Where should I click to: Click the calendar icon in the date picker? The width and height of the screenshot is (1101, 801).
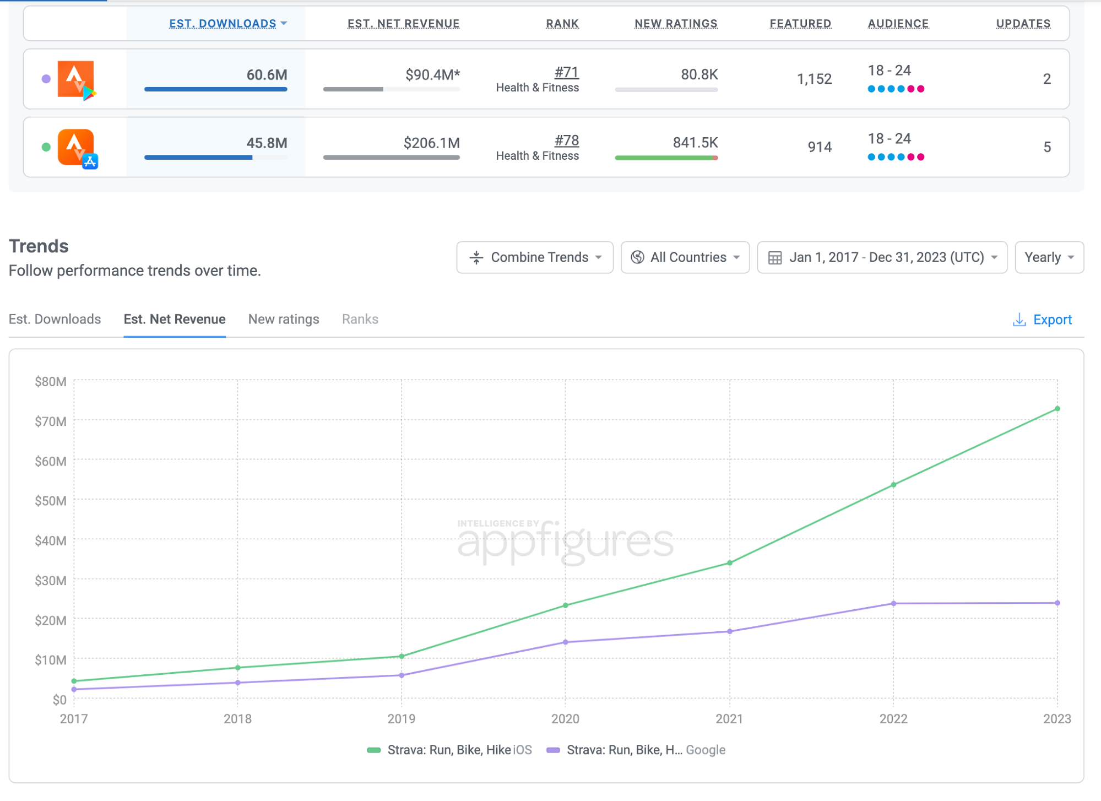[x=775, y=258]
